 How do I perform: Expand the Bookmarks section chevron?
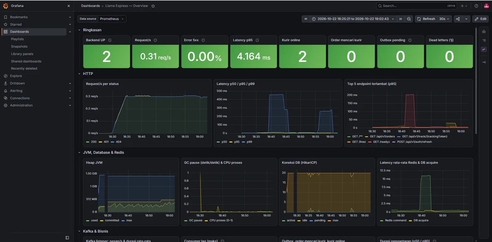70,17
